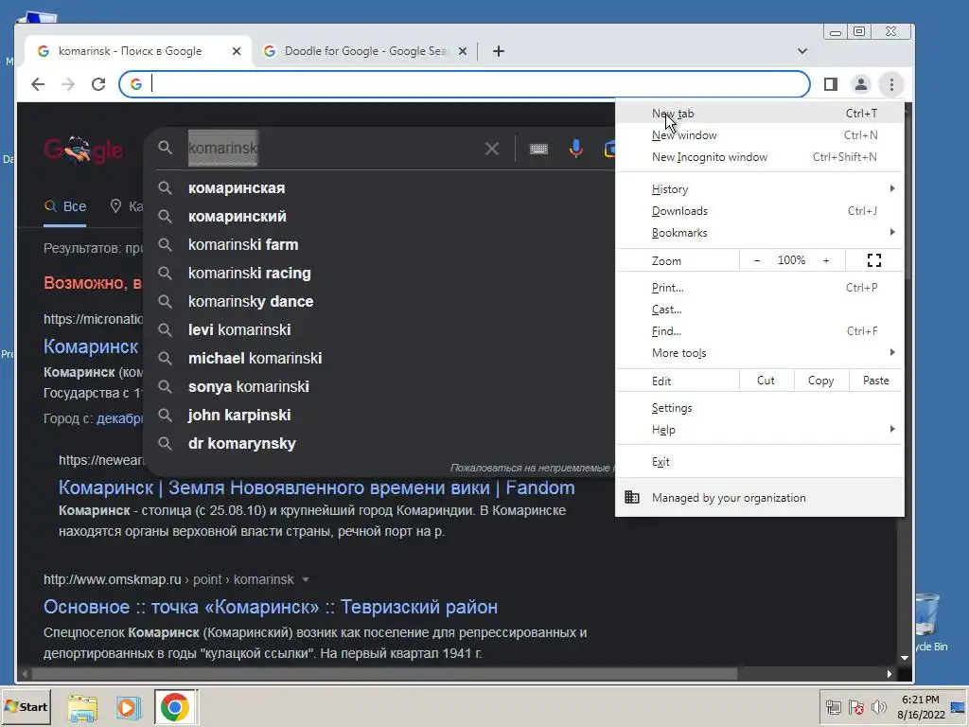This screenshot has height=727, width=969.
Task: Click the Paste button in Edit row
Action: pyautogui.click(x=875, y=381)
